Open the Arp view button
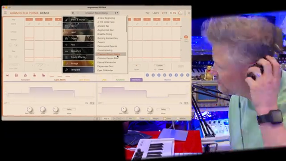The height and width of the screenshot is (161, 286). (174, 13)
